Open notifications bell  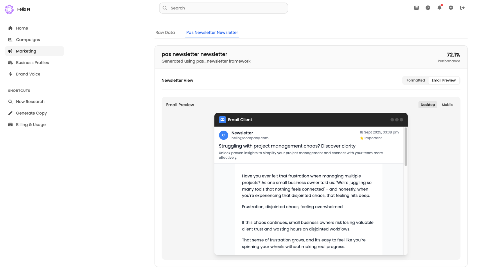coord(439,8)
